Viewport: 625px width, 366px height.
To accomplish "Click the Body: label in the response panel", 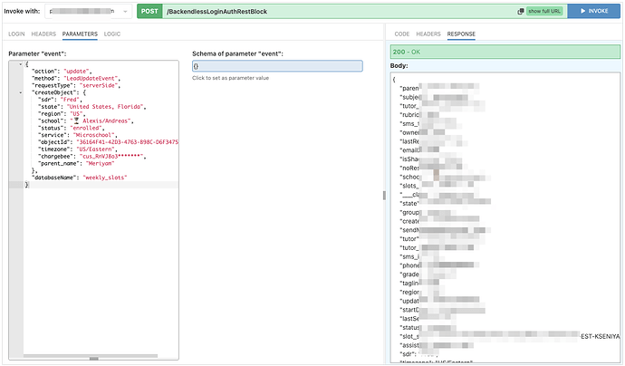I will 399,66.
